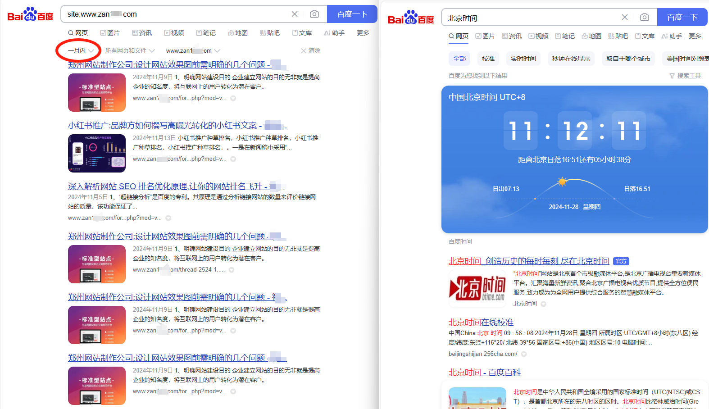Open snapshot arrow beside SEO result URL
The image size is (709, 409).
pyautogui.click(x=168, y=218)
